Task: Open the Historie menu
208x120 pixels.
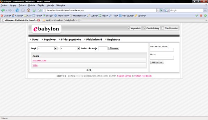Action: 32,5
